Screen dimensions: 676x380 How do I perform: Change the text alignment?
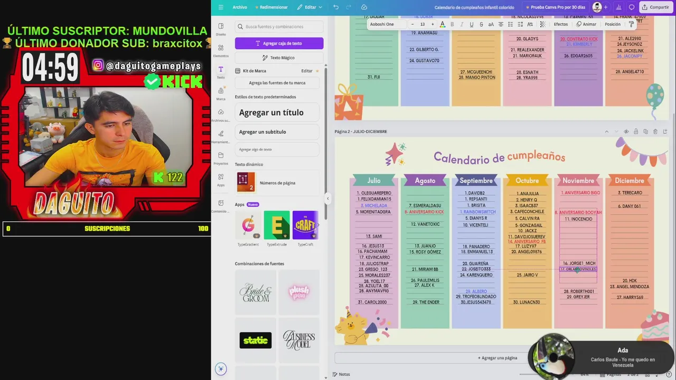(501, 24)
